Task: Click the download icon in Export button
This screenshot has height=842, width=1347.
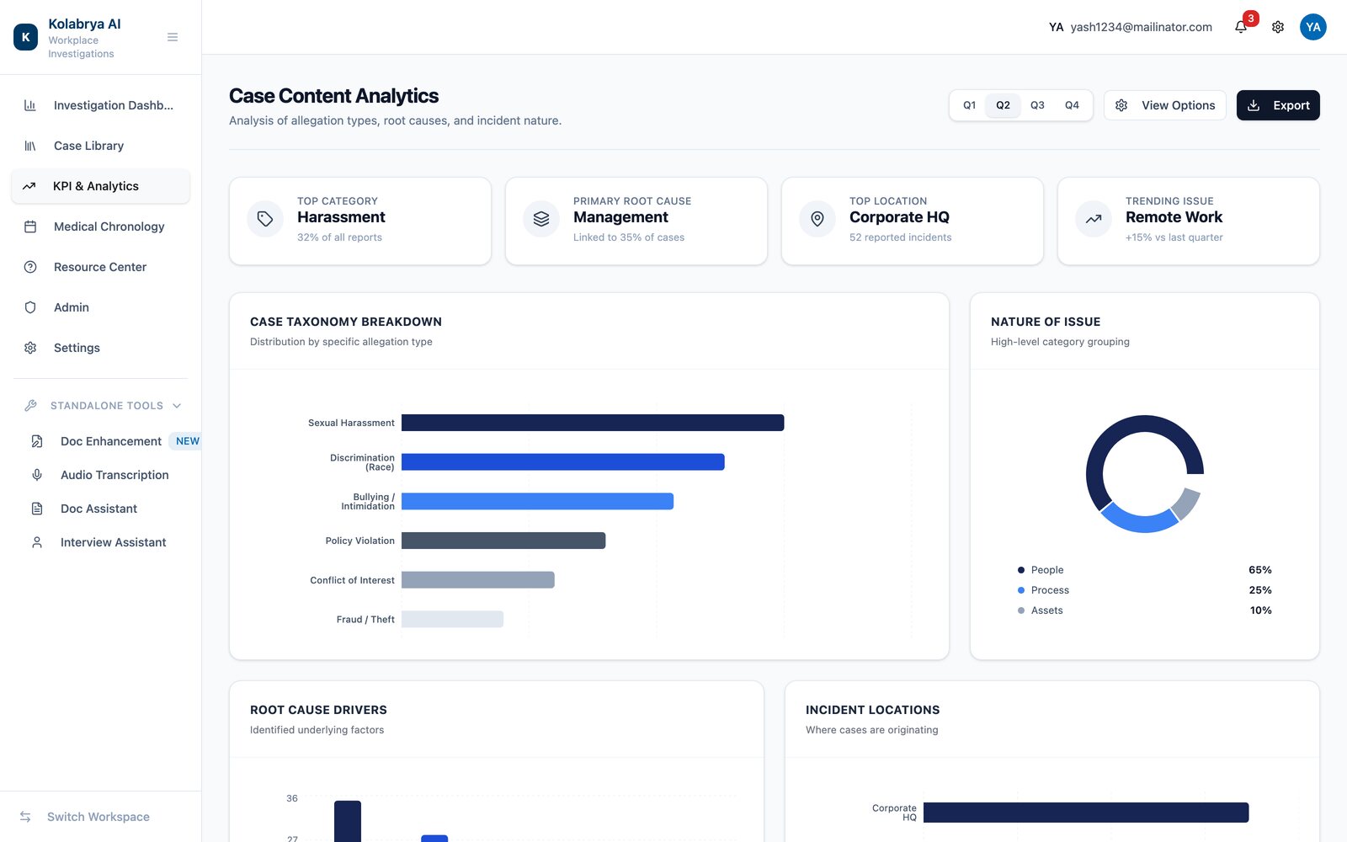Action: [x=1254, y=105]
